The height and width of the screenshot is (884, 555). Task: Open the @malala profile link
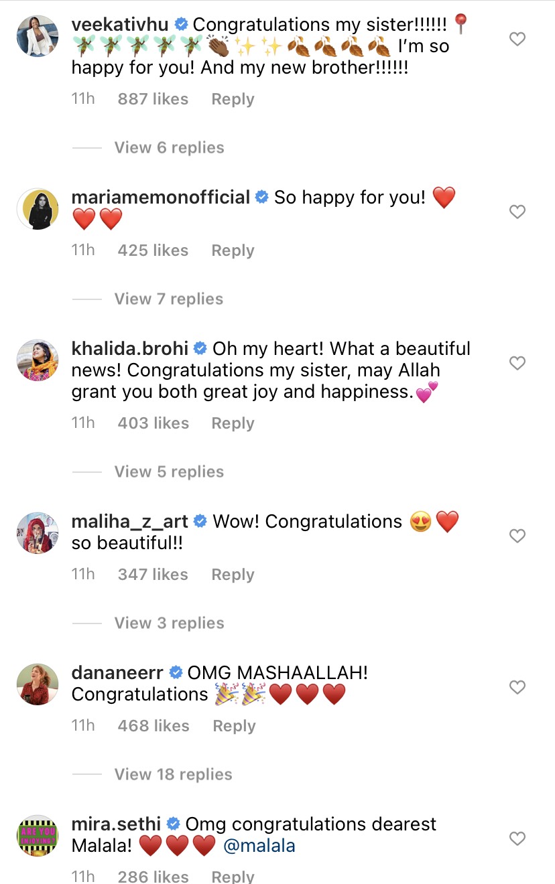coord(260,845)
